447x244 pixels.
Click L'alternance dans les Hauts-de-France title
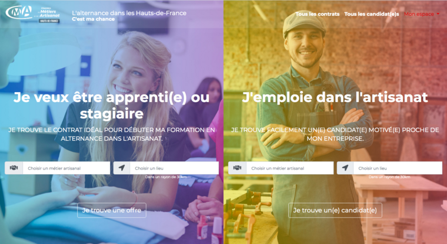click(129, 13)
